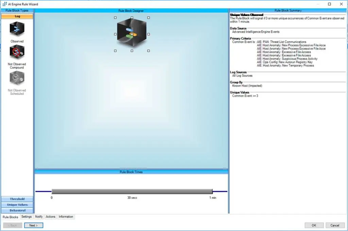348x231 pixels.
Task: Click the 1 min end of the time slider
Action: point(212,191)
